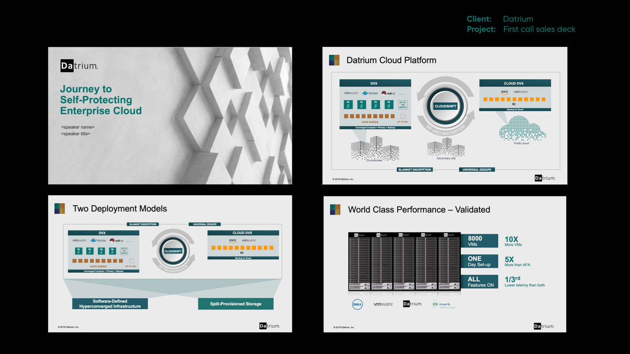Click the public cloud dotted icon

click(x=522, y=129)
